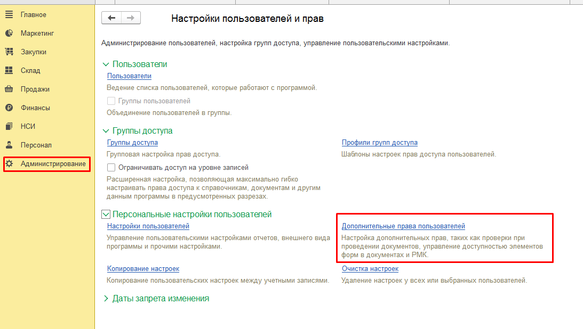Viewport: 583px width, 329px height.
Task: Open the Дополнительные права пользователей link
Action: click(403, 226)
